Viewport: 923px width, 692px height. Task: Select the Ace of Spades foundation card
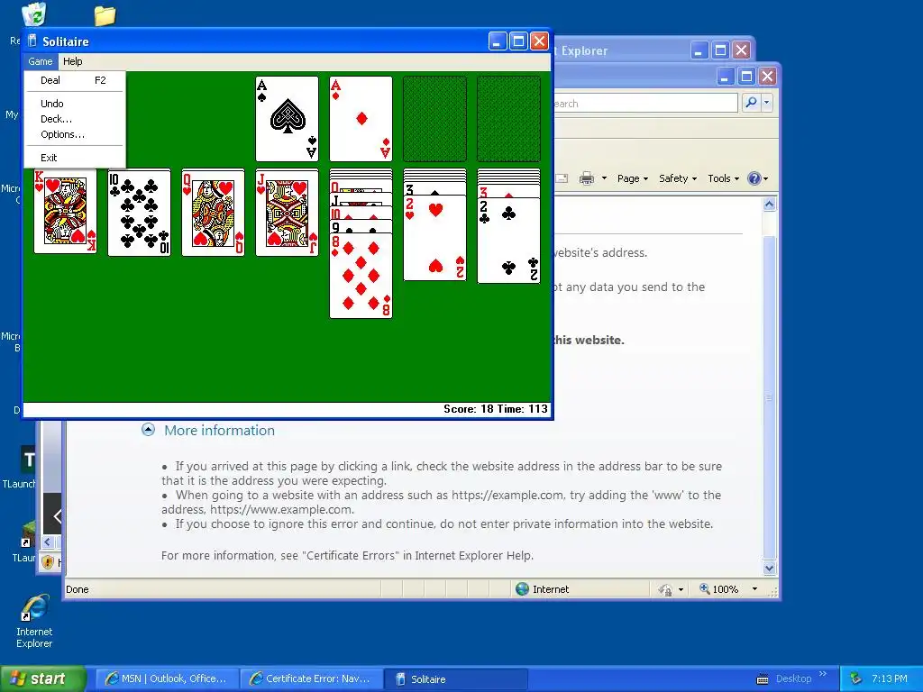[x=287, y=118]
